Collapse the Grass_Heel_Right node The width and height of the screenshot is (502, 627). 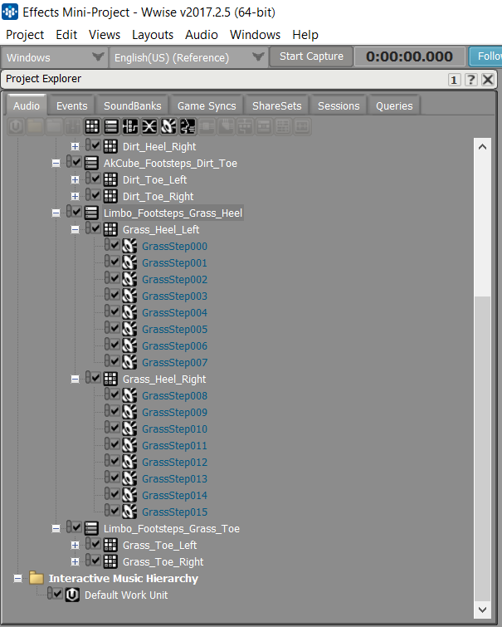pos(75,379)
